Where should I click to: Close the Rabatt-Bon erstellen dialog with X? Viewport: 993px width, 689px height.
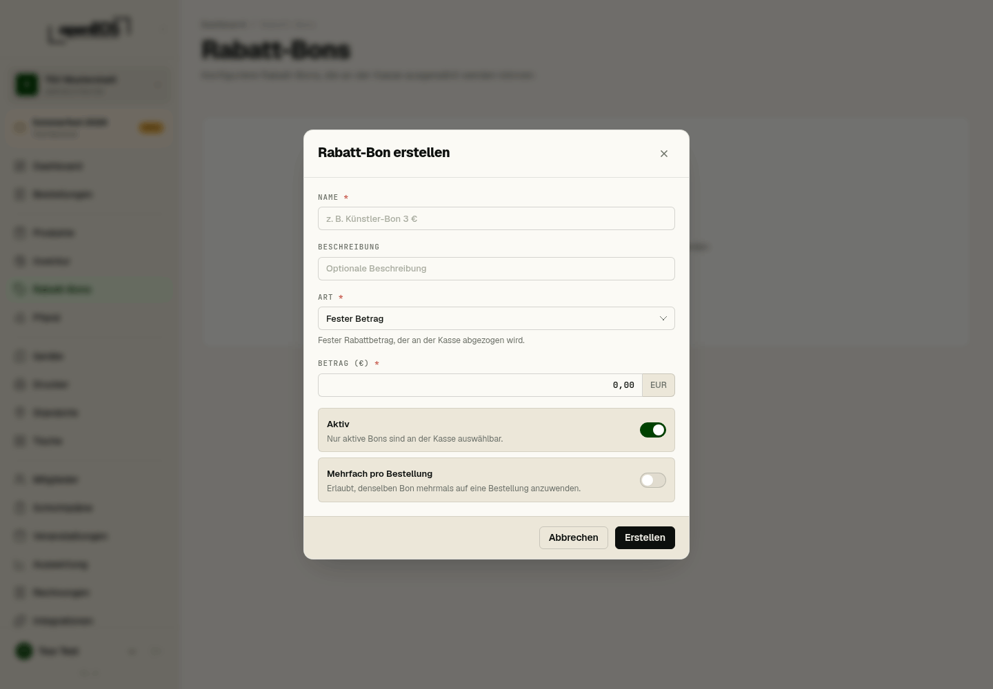pyautogui.click(x=663, y=154)
